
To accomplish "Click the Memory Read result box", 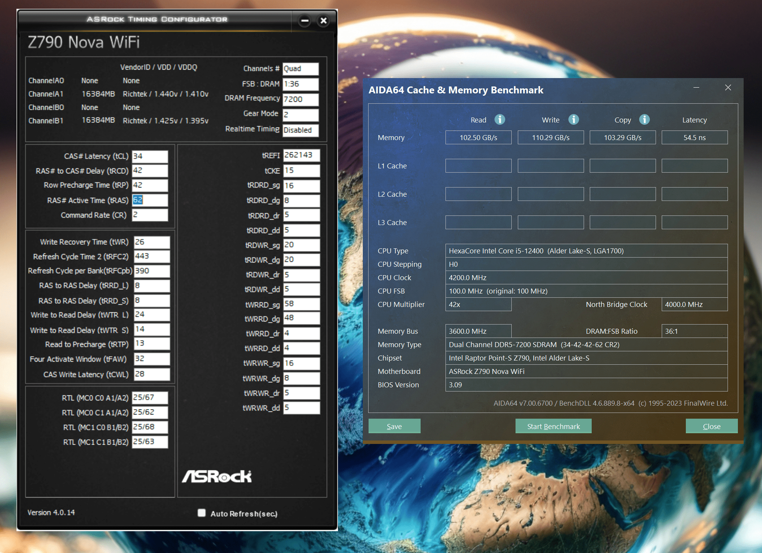I will point(478,137).
